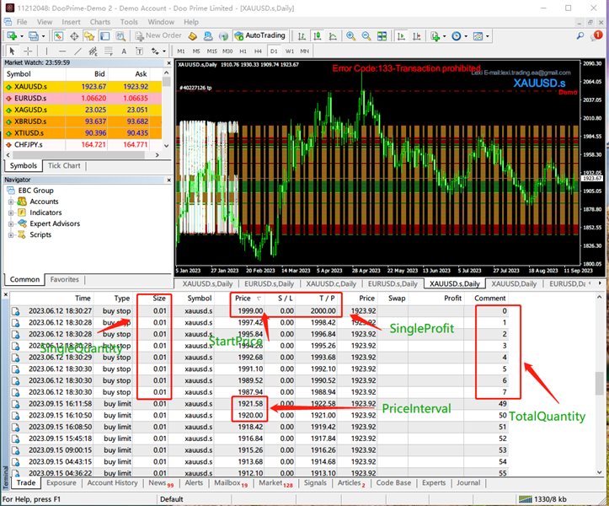
Task: Select the Fibonacci Retracement tool
Action: pos(109,51)
